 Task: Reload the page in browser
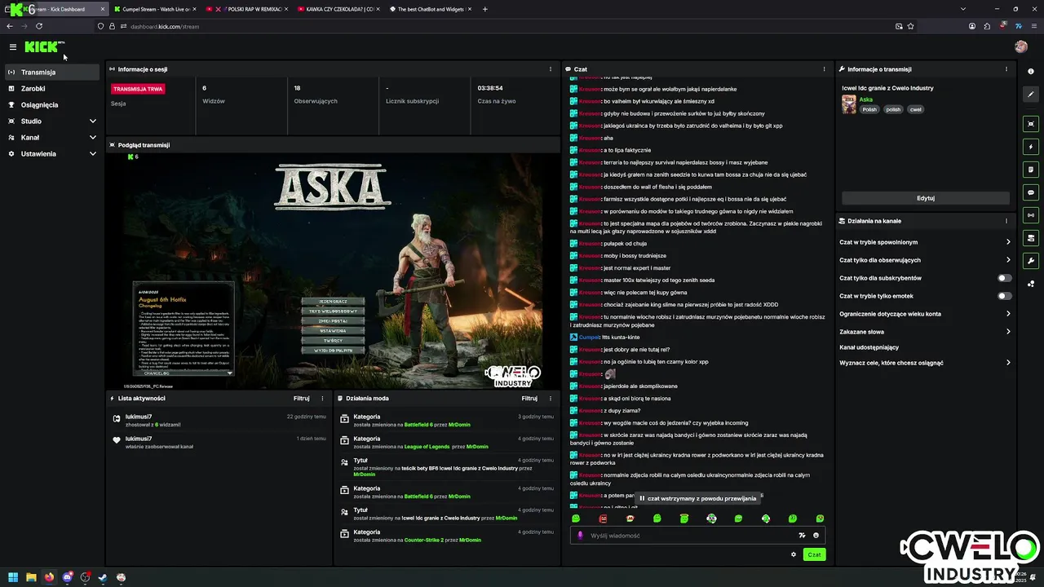tap(38, 26)
